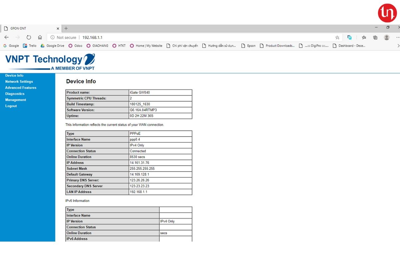Open Network Settings in the sidebar
The image size is (400, 266).
pos(19,81)
